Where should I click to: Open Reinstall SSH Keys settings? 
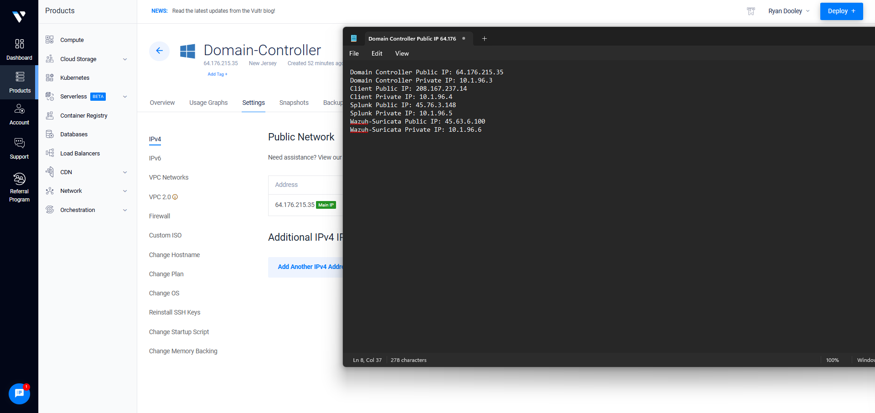coord(175,312)
